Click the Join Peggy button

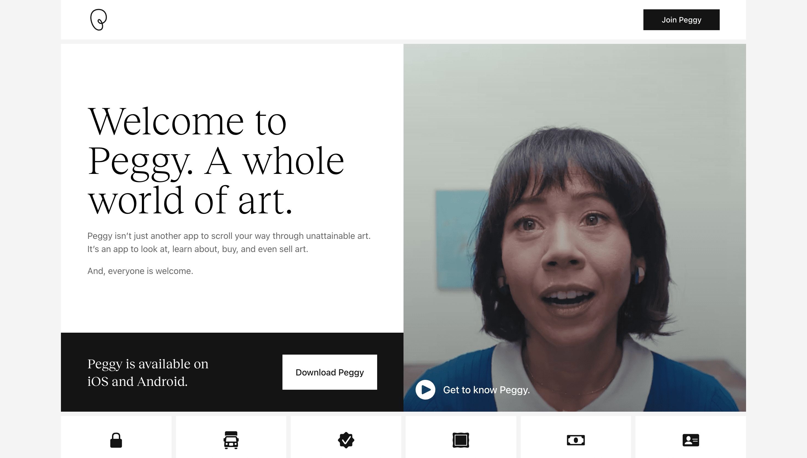(681, 20)
